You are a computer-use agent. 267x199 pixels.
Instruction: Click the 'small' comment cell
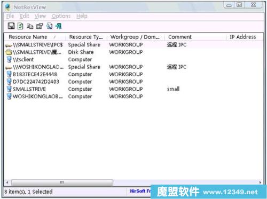coord(173,89)
